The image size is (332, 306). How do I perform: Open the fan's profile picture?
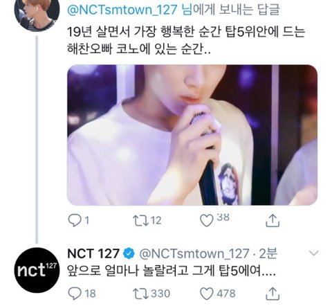[x=37, y=15]
